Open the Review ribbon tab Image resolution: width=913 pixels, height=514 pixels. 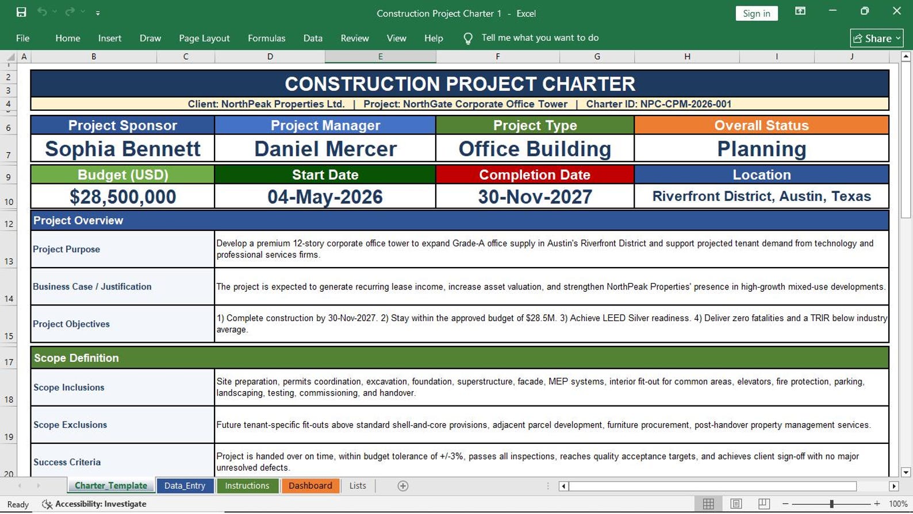[355, 38]
